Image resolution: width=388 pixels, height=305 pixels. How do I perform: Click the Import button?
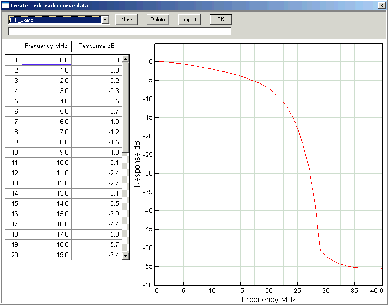pos(189,20)
